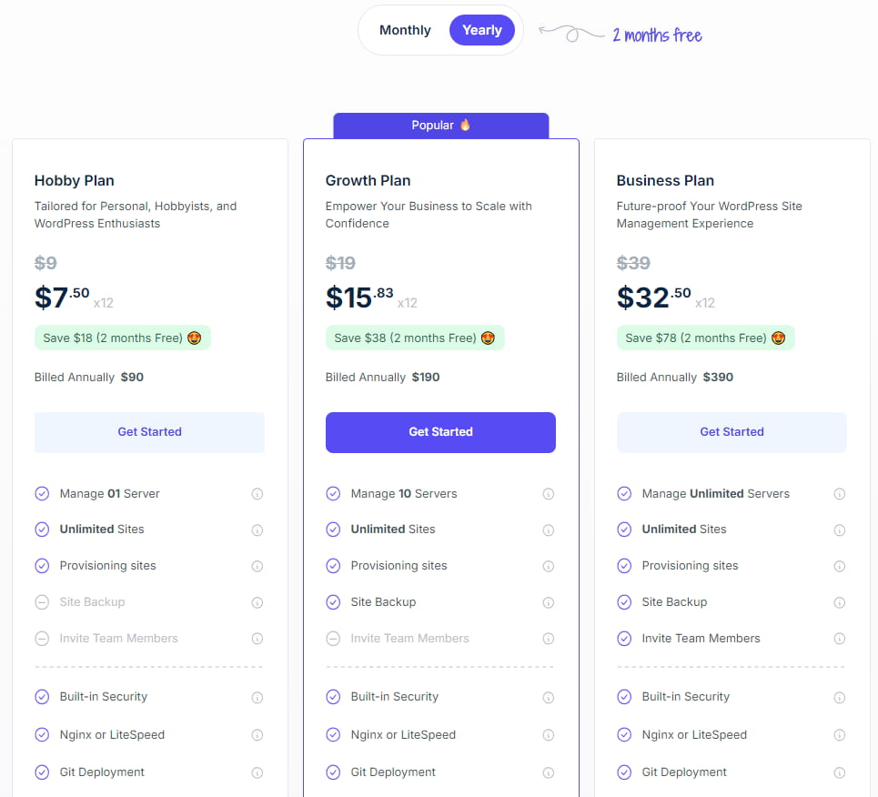878x797 pixels.
Task: Click info icon beside Hobby Invite Team Members
Action: click(257, 639)
